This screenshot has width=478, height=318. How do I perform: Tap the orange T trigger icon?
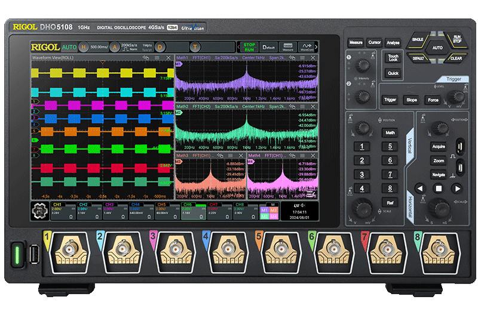(195, 47)
